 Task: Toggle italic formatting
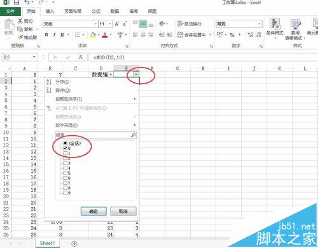54,34
